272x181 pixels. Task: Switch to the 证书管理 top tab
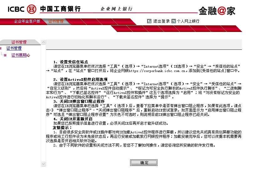(x=56, y=21)
